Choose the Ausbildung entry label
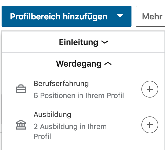Image resolution: width=165 pixels, height=150 pixels. click(52, 114)
